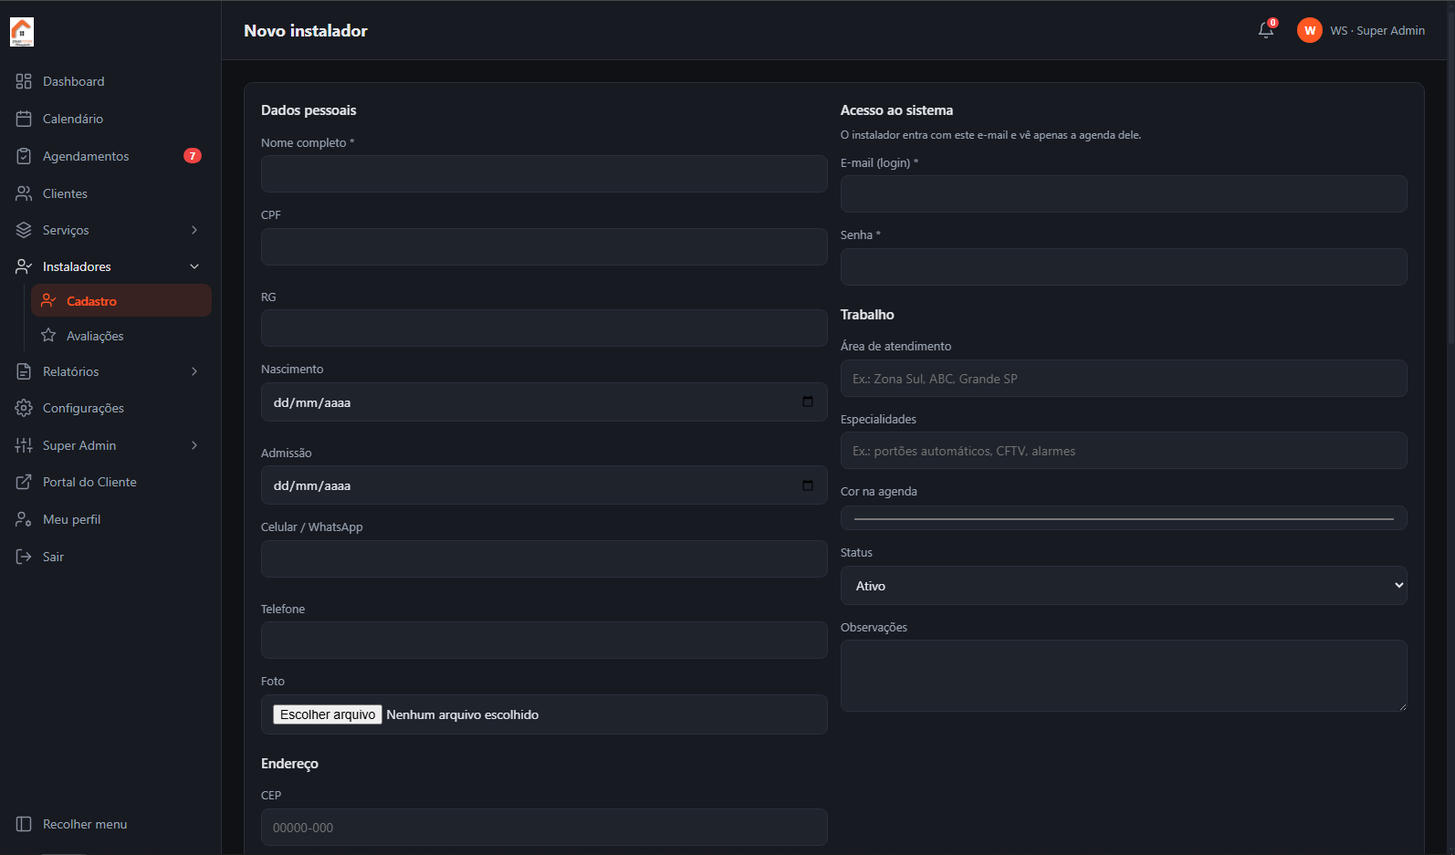
Task: Focus the Especialidades input field
Action: click(x=1124, y=450)
